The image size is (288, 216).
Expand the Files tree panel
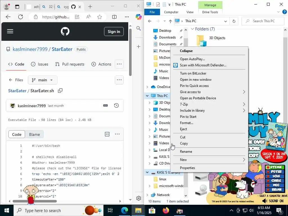point(16,80)
